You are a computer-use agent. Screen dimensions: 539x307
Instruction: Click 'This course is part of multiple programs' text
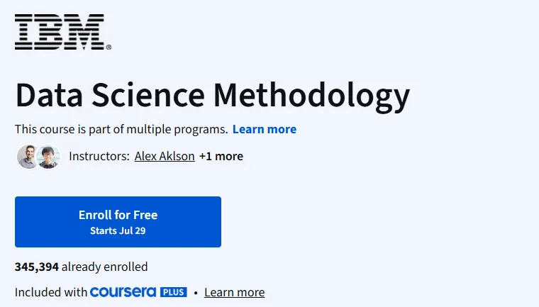(x=121, y=129)
